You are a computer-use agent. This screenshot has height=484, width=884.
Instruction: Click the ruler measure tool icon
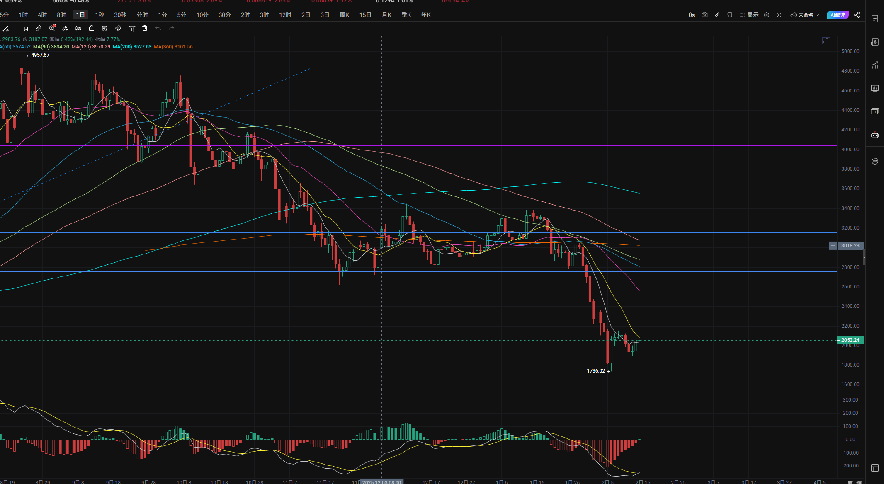pyautogui.click(x=39, y=28)
